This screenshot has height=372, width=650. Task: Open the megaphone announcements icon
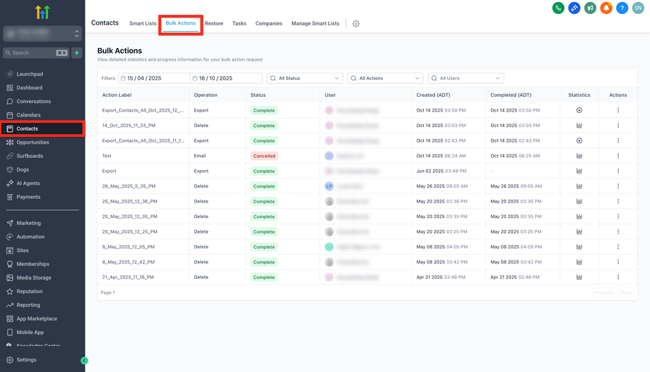(590, 8)
